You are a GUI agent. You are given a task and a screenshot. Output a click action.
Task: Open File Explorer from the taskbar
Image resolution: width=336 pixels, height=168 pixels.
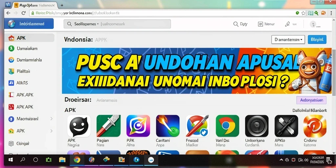click(x=62, y=160)
